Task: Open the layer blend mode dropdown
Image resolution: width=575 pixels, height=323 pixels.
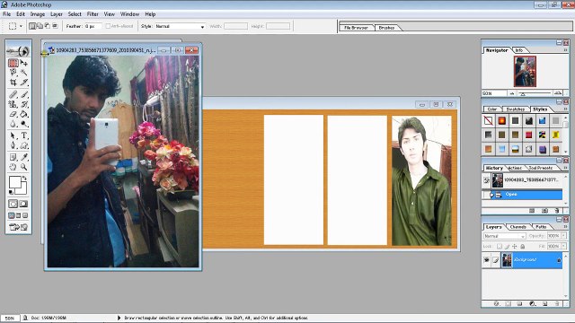Action: (505, 236)
